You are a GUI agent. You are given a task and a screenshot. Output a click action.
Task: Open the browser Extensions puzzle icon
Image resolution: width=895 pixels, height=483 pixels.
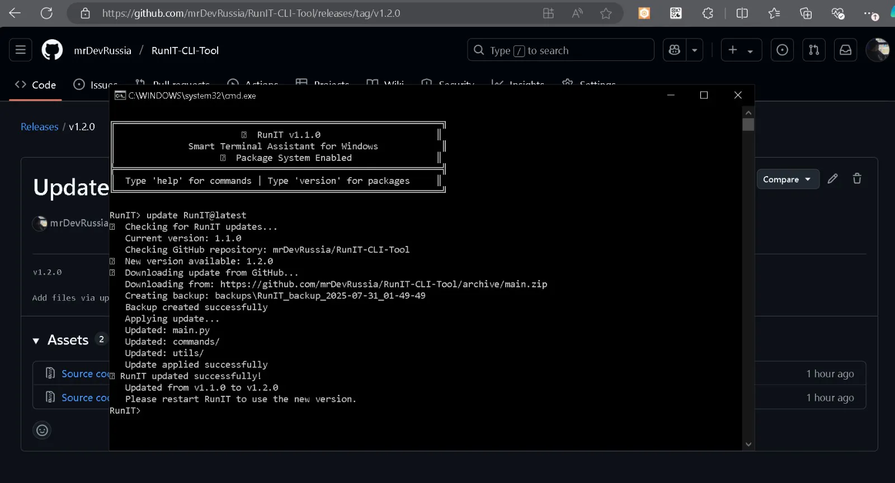tap(708, 13)
